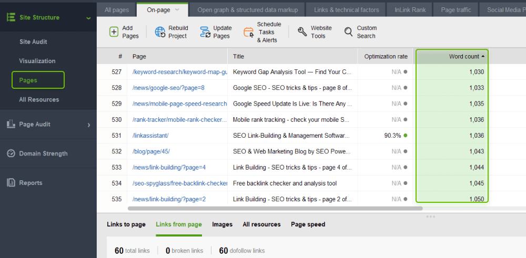Expand the Page Audit section arrow
The image size is (526, 258).
pos(88,125)
